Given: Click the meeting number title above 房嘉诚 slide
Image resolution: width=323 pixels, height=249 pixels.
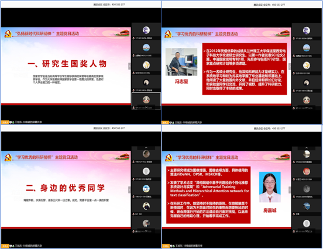Looking at the screenshot, I should tap(269, 129).
